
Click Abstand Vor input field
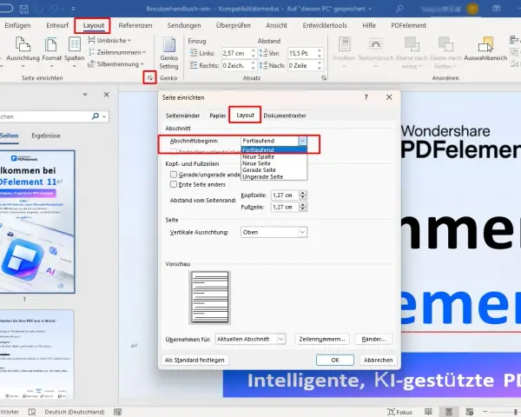tap(301, 53)
